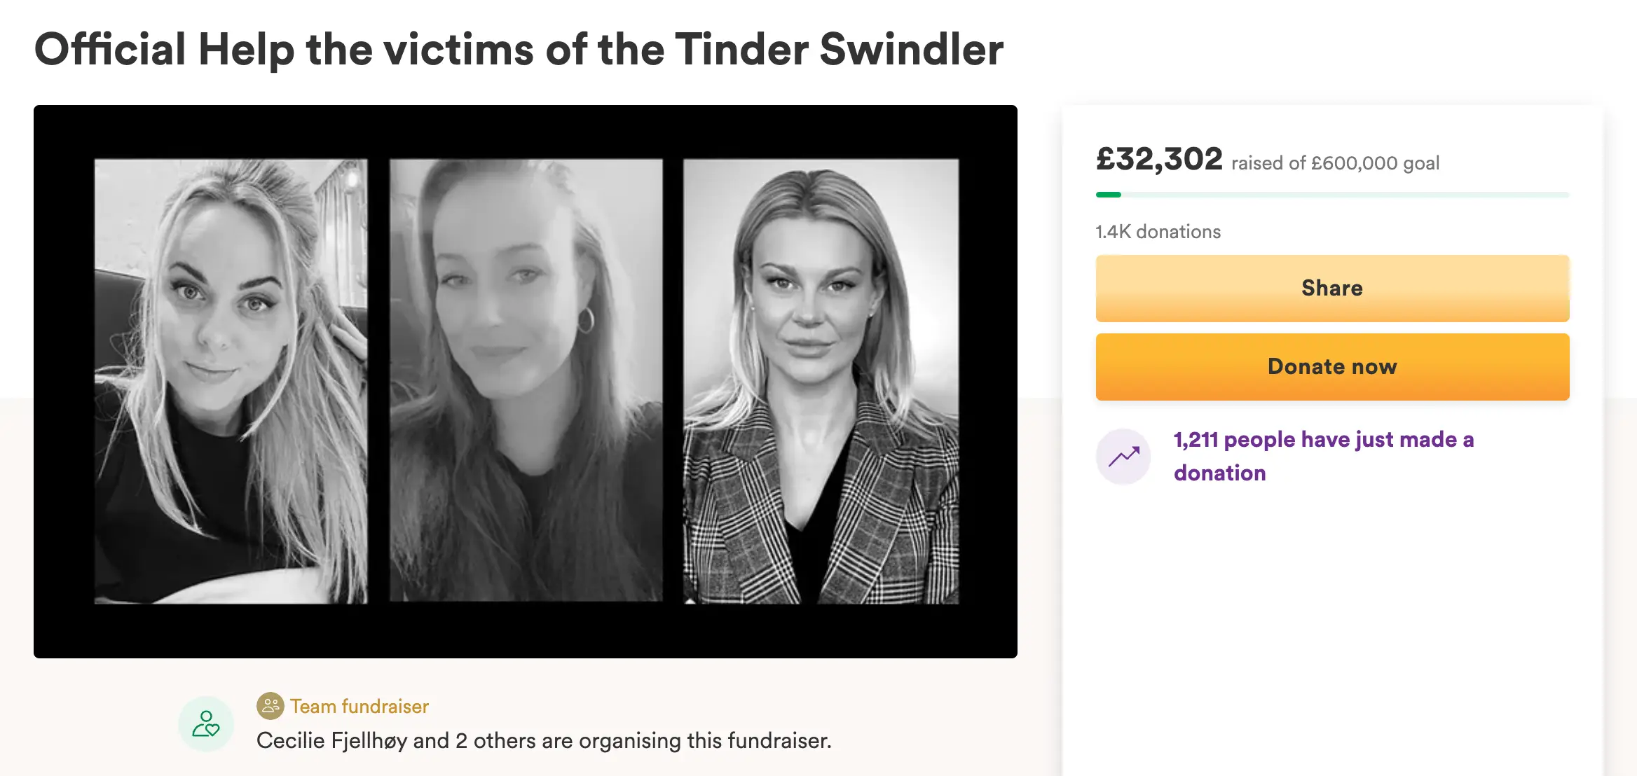This screenshot has height=776, width=1637.
Task: Click the "raised of £600,000 goal" text
Action: [1335, 163]
